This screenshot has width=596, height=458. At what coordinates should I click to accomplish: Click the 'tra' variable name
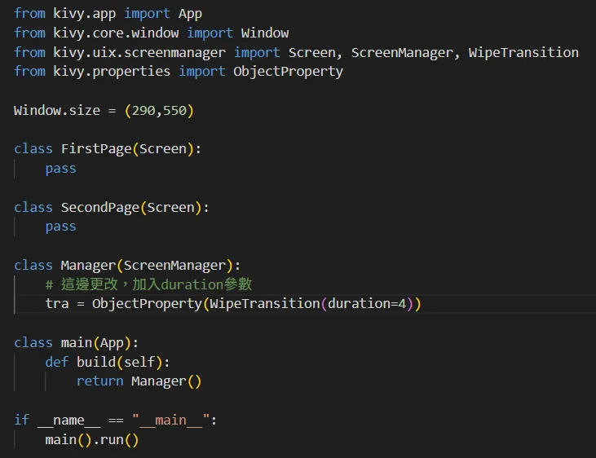(57, 304)
